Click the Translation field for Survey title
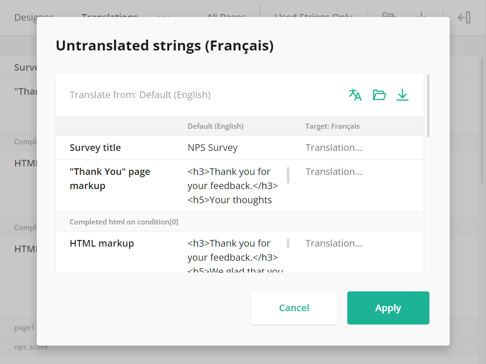This screenshot has height=364, width=486. tap(334, 148)
